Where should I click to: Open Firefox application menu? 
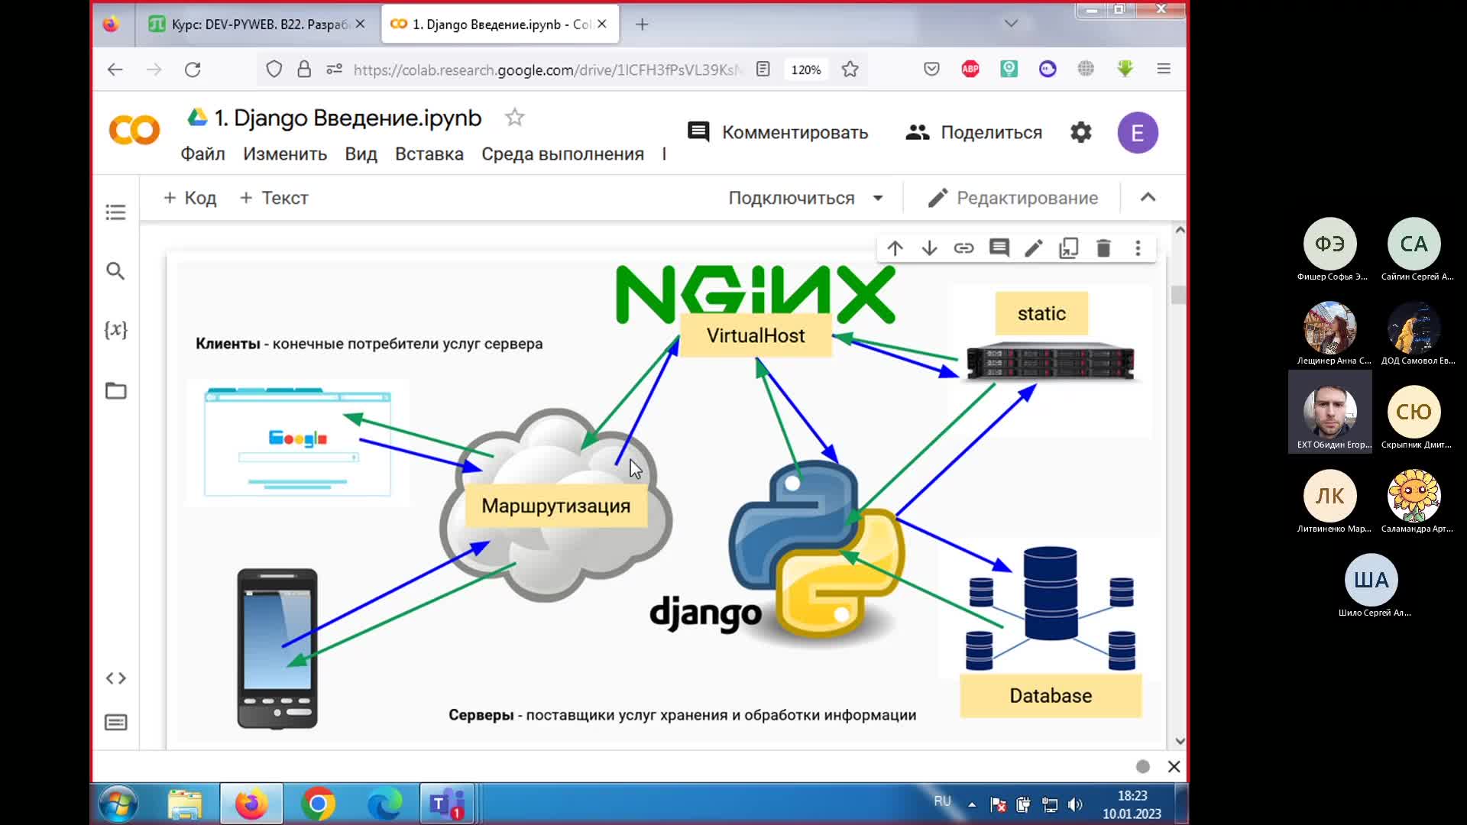tap(1164, 70)
